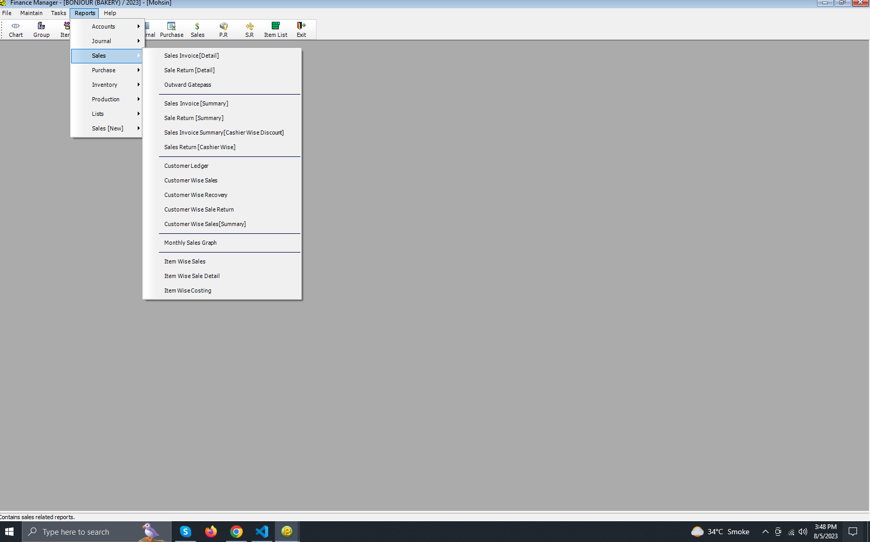Click the Exit toolbar icon
The image size is (870, 542).
point(301,30)
